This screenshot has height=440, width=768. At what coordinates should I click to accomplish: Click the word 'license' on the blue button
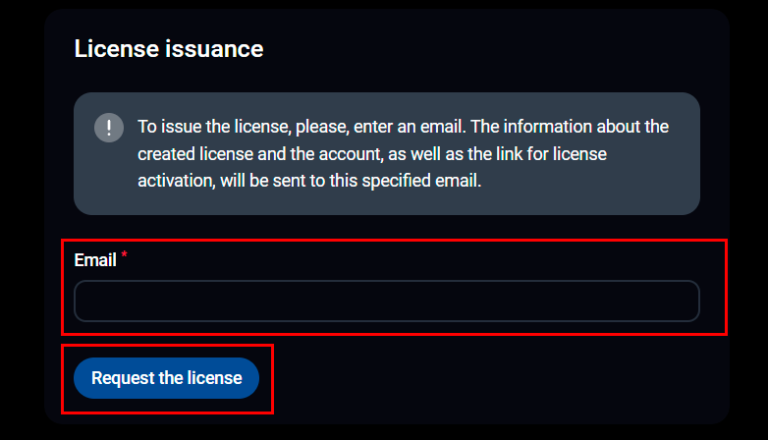click(x=215, y=378)
